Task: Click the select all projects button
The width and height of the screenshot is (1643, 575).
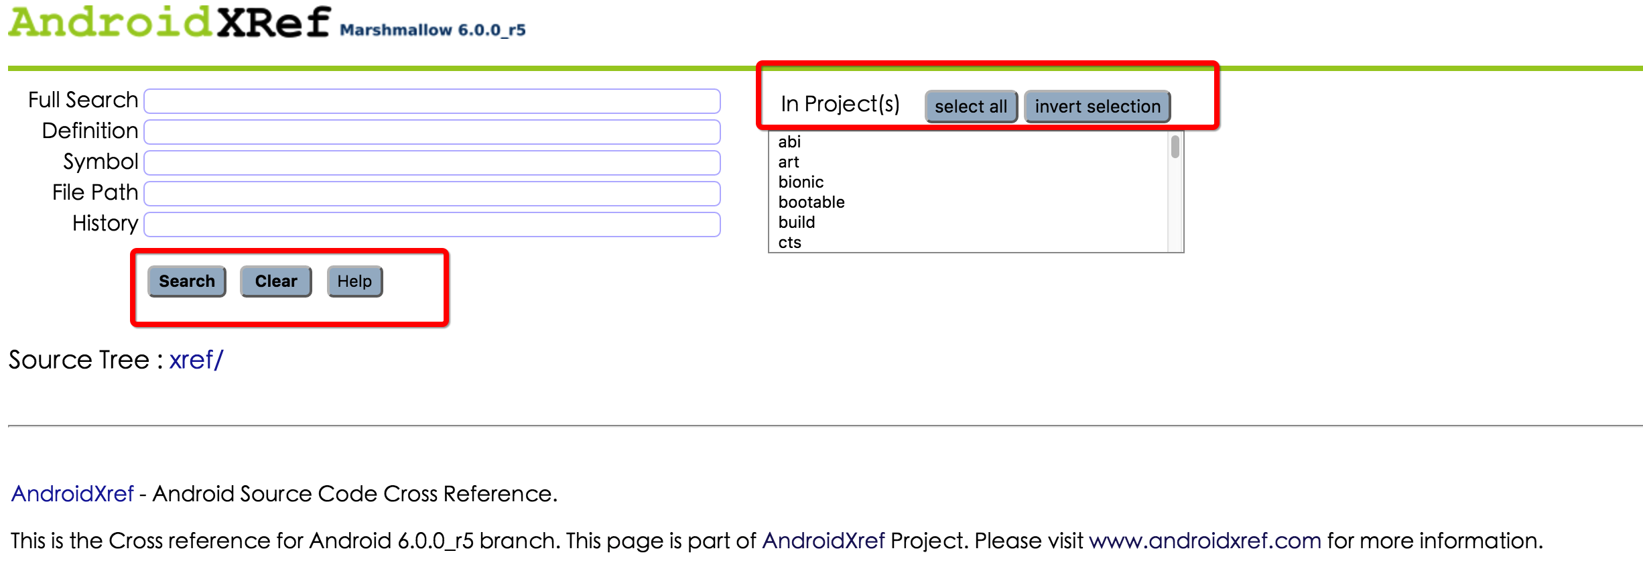Action: [970, 107]
